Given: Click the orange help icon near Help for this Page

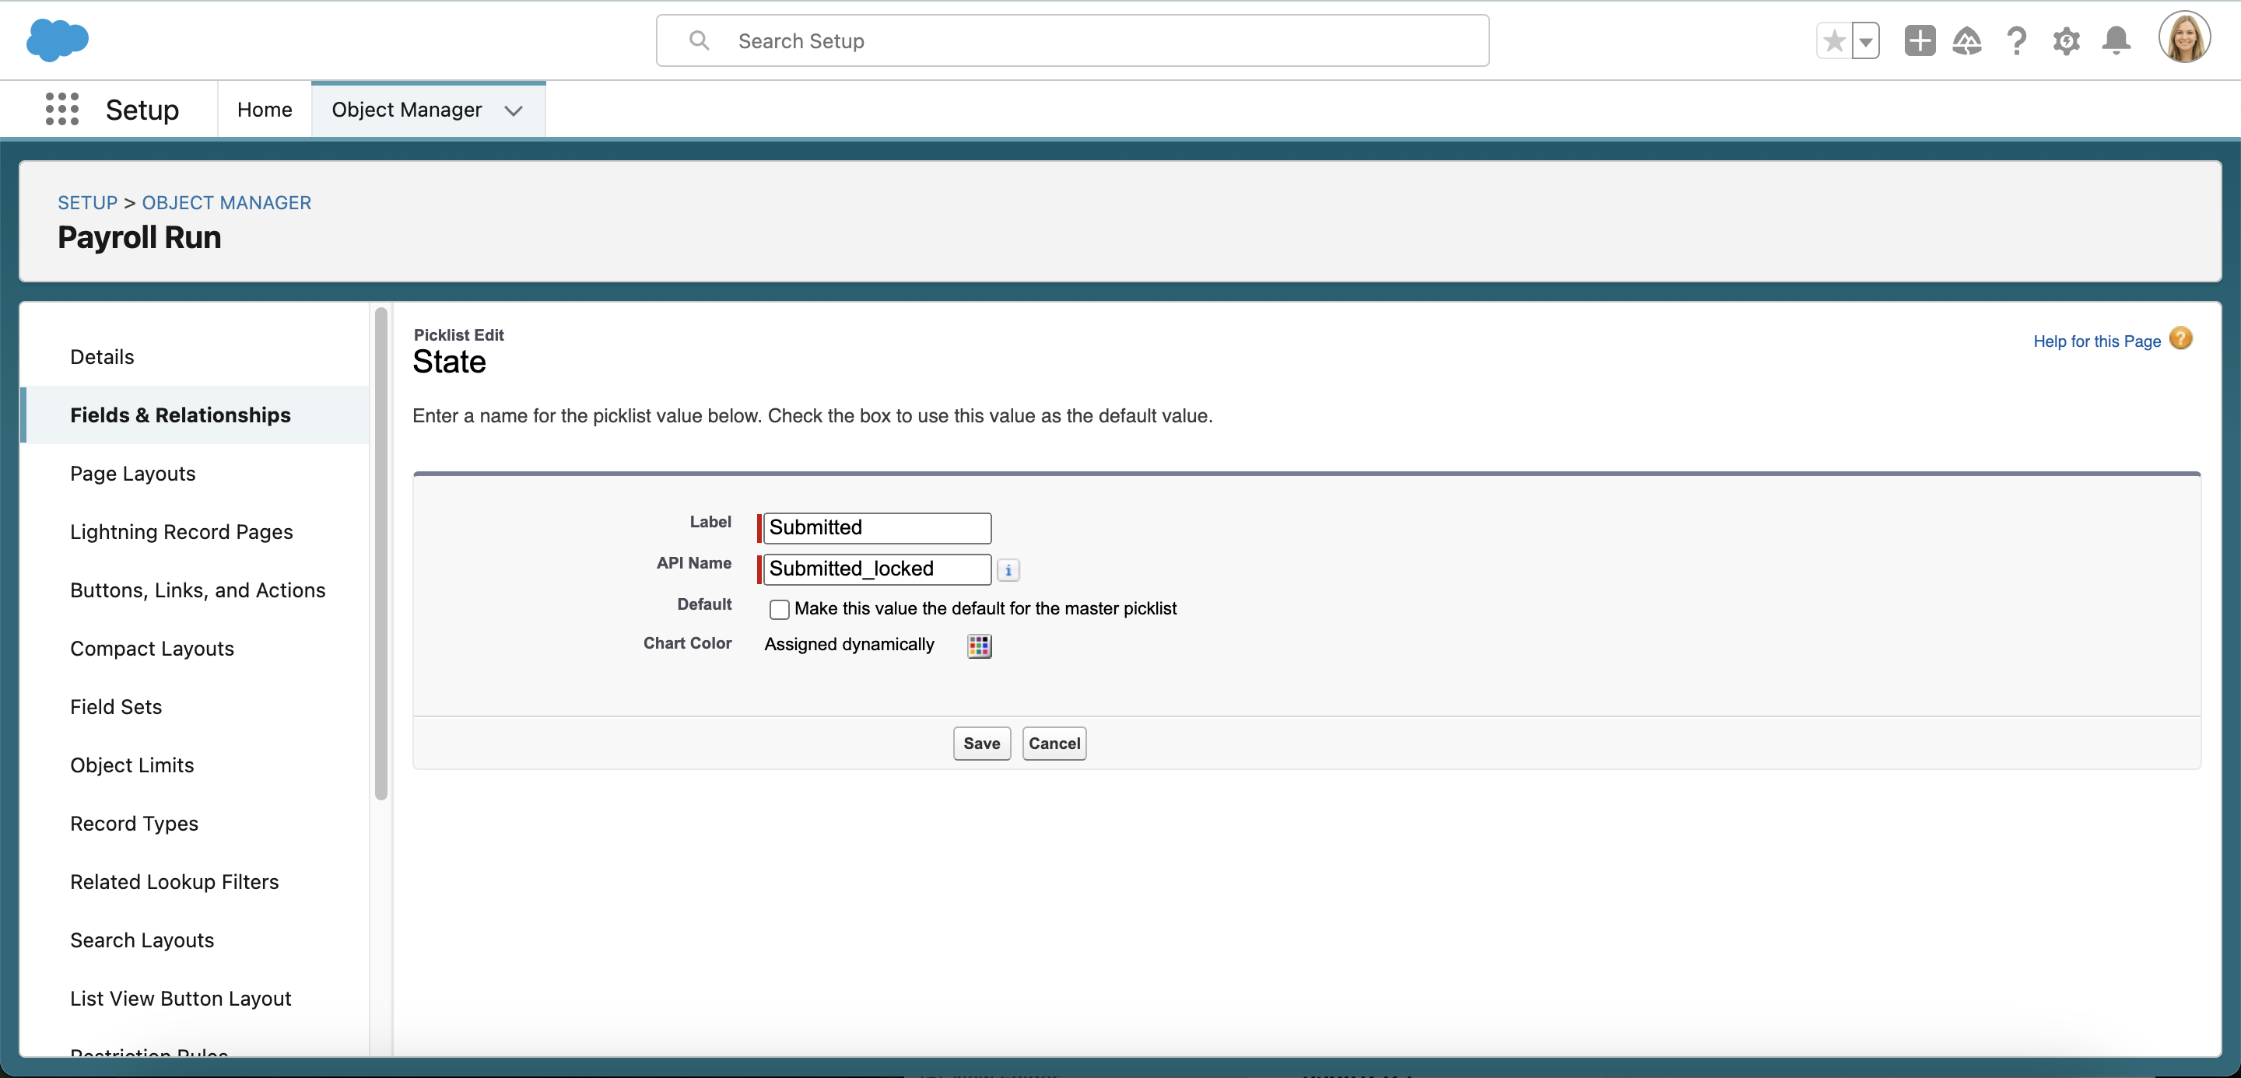Looking at the screenshot, I should (x=2181, y=338).
